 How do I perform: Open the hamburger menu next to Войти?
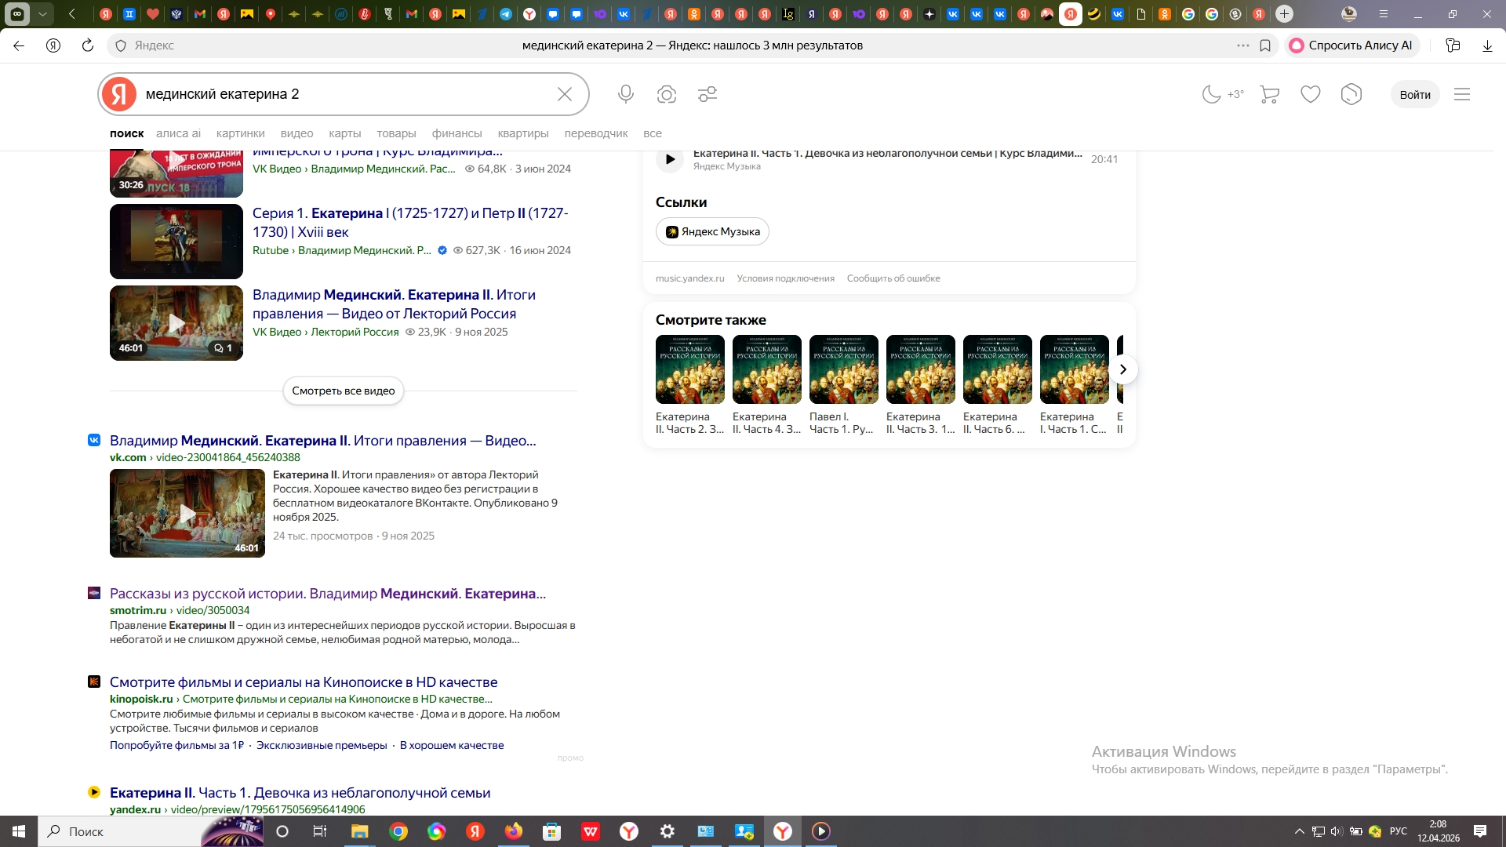click(x=1462, y=94)
